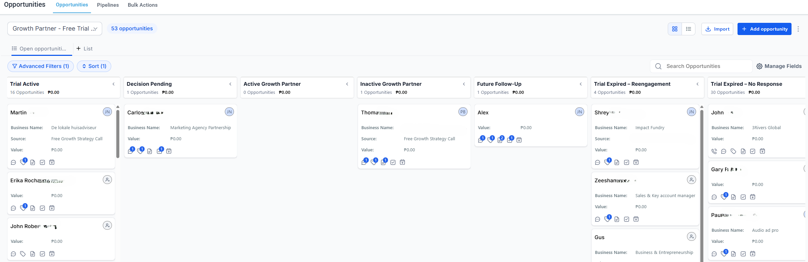Open the three-dot more options menu
This screenshot has width=808, height=262.
click(x=798, y=29)
